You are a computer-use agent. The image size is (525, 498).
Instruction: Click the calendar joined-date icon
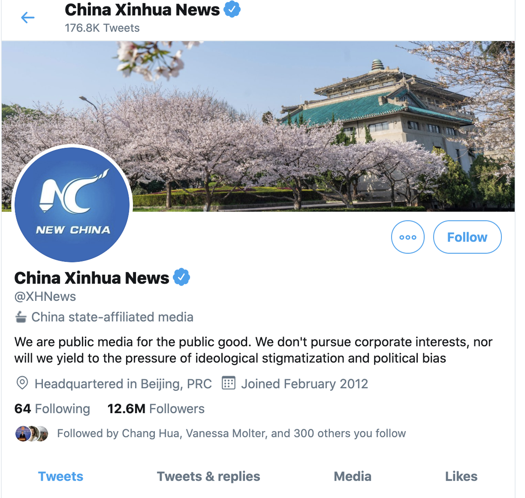(228, 383)
